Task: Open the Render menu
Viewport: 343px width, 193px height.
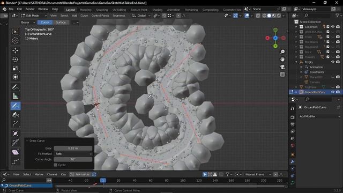Action: (30, 10)
